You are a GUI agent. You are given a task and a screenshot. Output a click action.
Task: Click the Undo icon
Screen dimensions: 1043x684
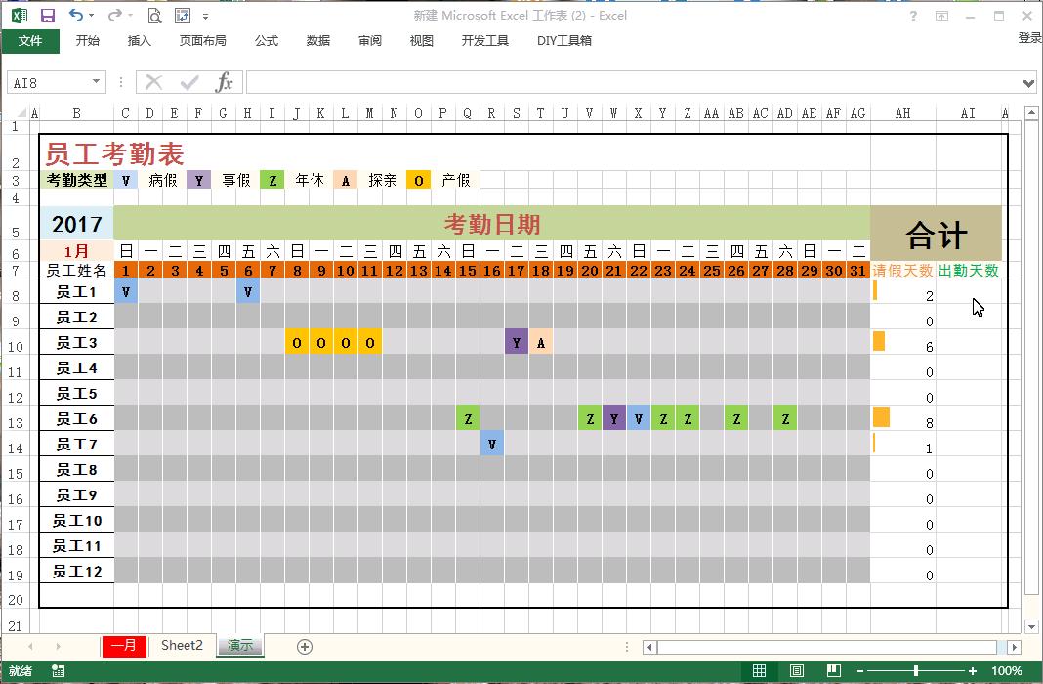pos(76,16)
